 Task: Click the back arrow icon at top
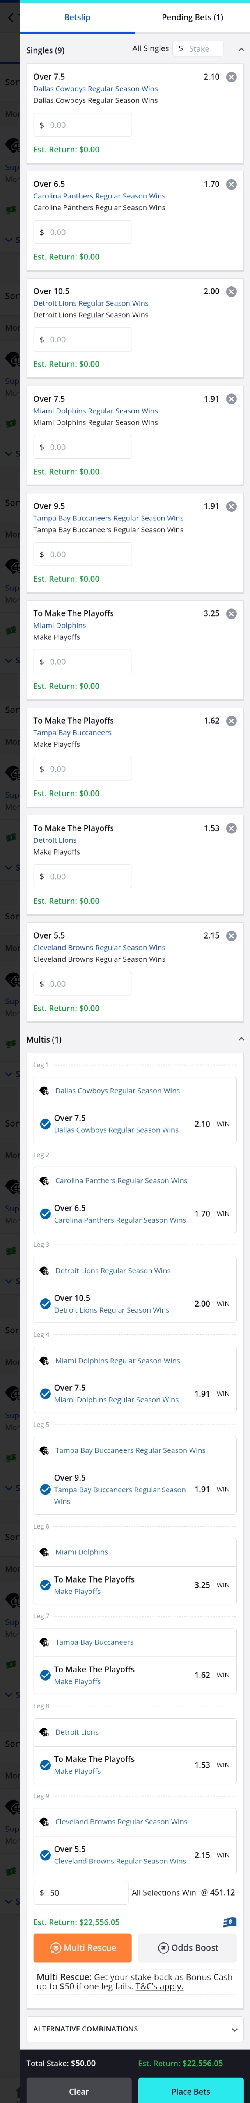10,17
